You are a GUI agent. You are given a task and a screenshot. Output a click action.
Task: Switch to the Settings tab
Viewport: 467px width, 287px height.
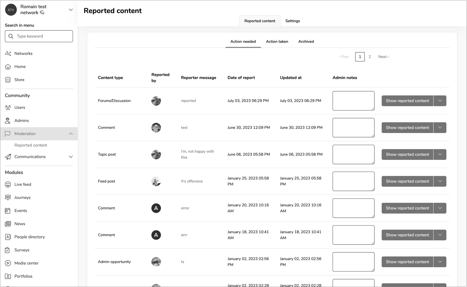pyautogui.click(x=292, y=21)
